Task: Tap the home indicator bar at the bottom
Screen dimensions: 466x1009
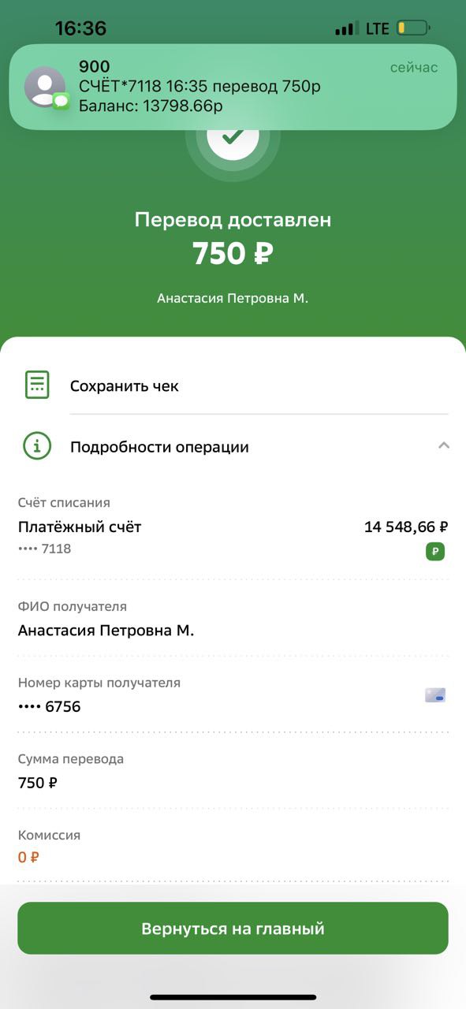Action: click(x=233, y=997)
